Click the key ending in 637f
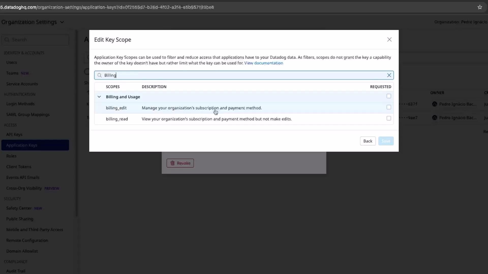Image resolution: width=488 pixels, height=274 pixels. click(408, 104)
